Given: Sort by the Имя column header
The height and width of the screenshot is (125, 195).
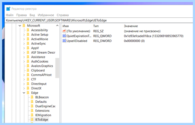Looking at the screenshot, I should 66,26.
